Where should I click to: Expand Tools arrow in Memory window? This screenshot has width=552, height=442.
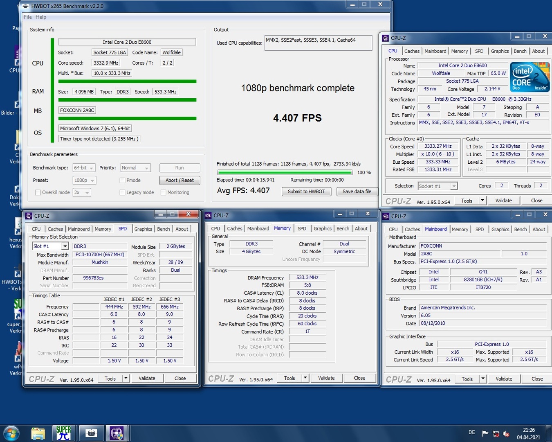305,378
